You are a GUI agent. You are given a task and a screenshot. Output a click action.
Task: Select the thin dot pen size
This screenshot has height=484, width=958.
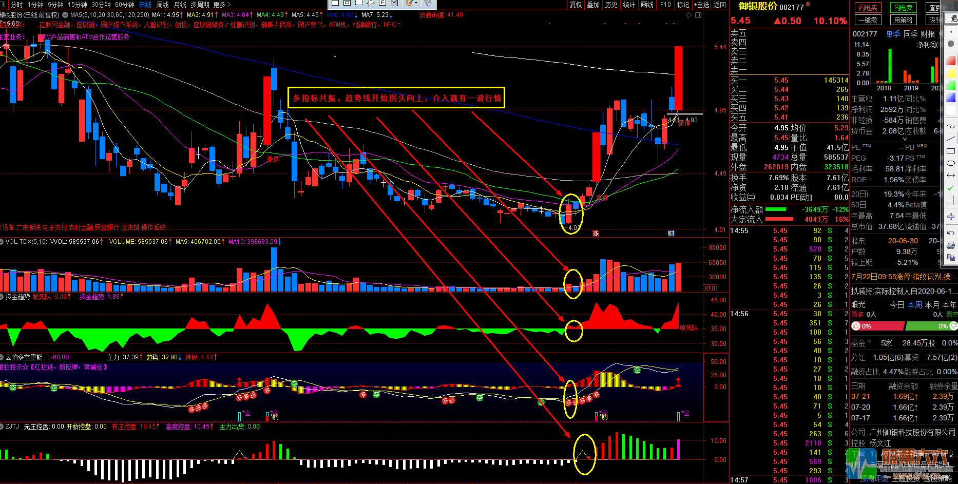951,31
